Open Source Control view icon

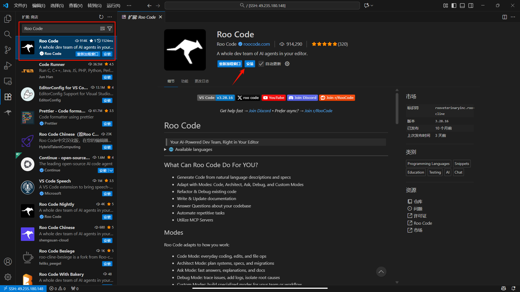coord(8,50)
